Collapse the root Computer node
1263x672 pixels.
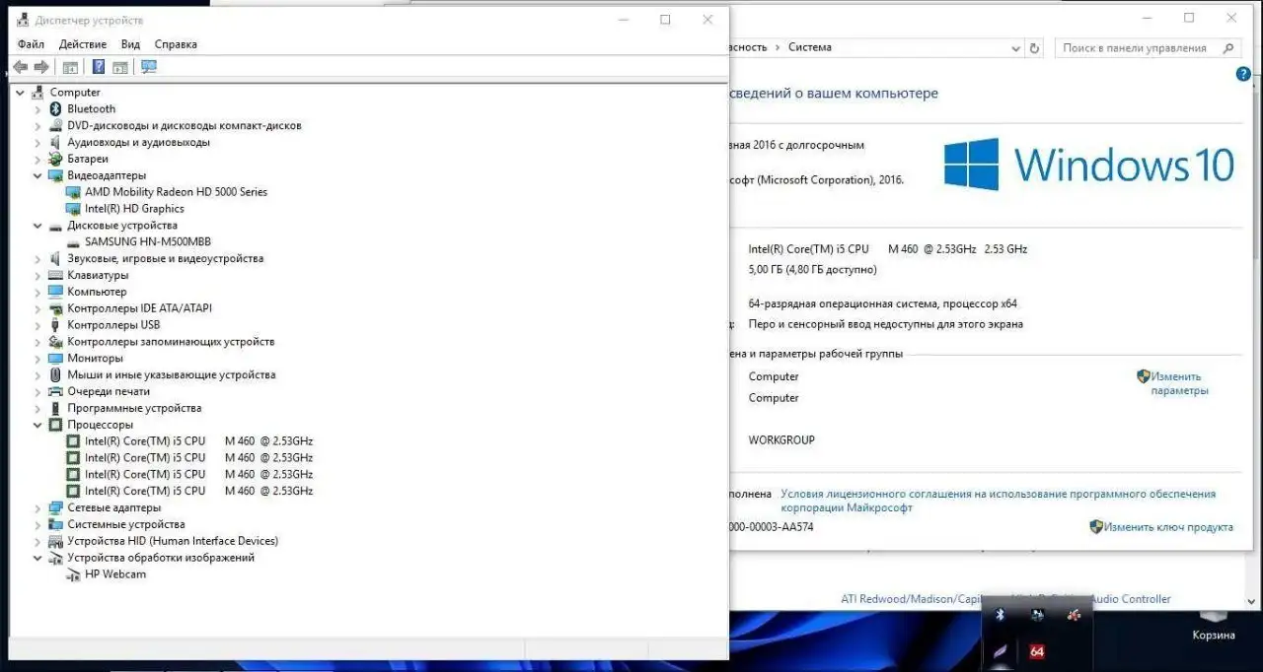pos(20,93)
